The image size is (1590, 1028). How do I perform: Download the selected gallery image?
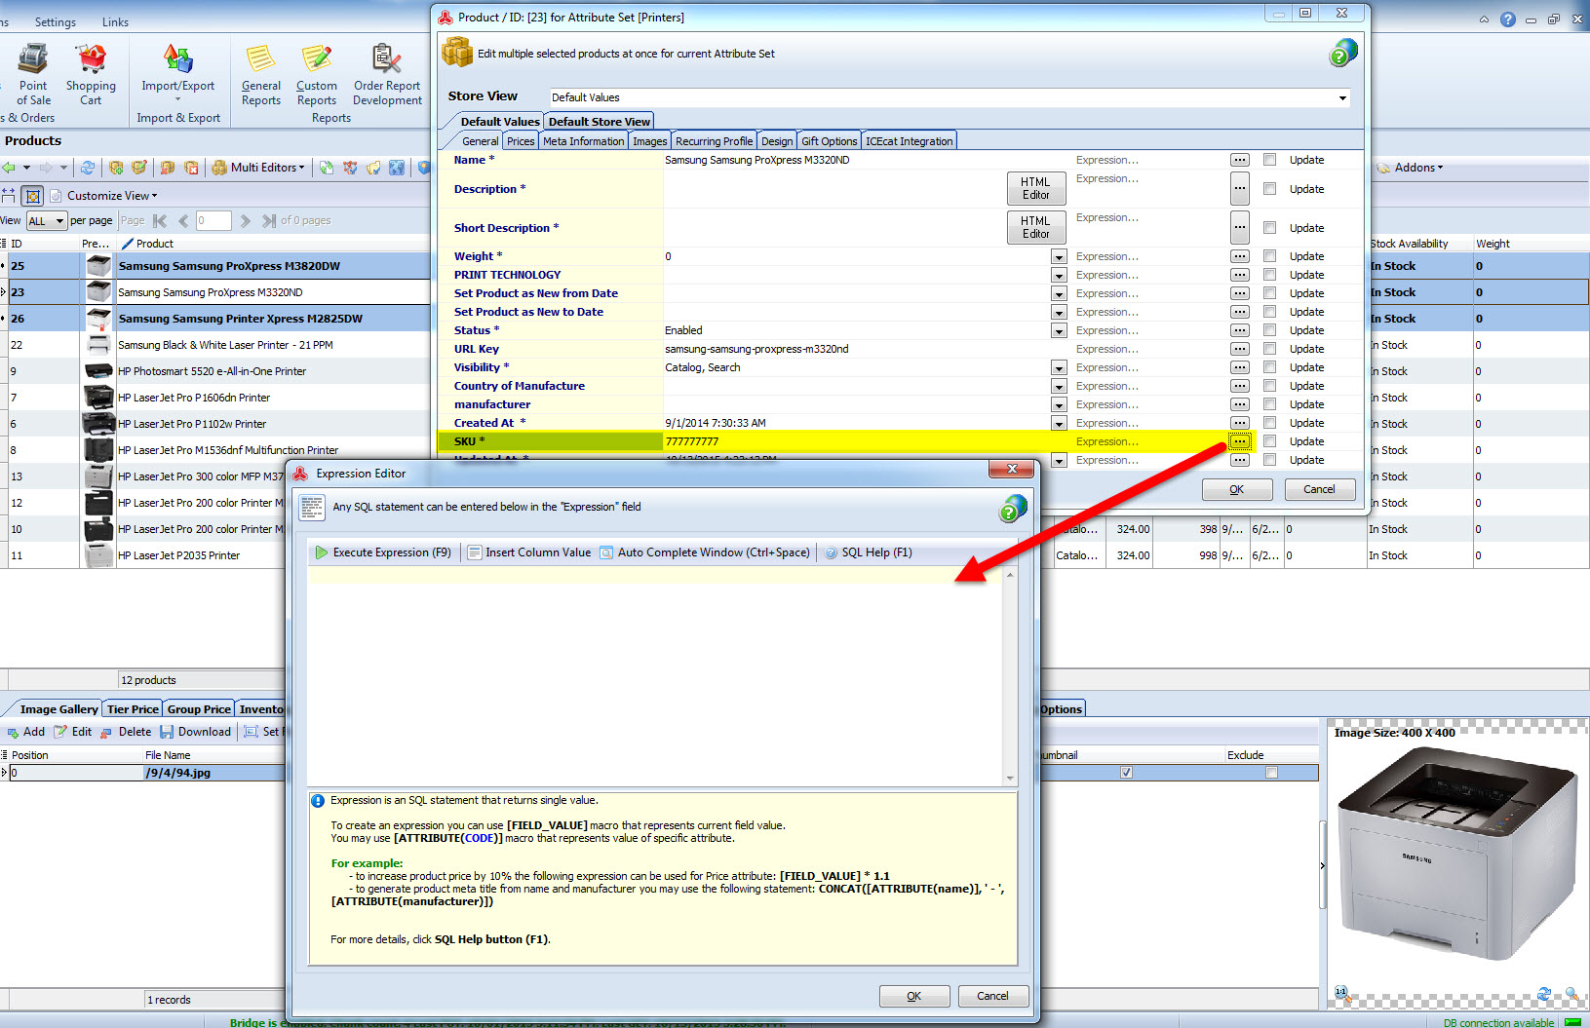(x=195, y=732)
